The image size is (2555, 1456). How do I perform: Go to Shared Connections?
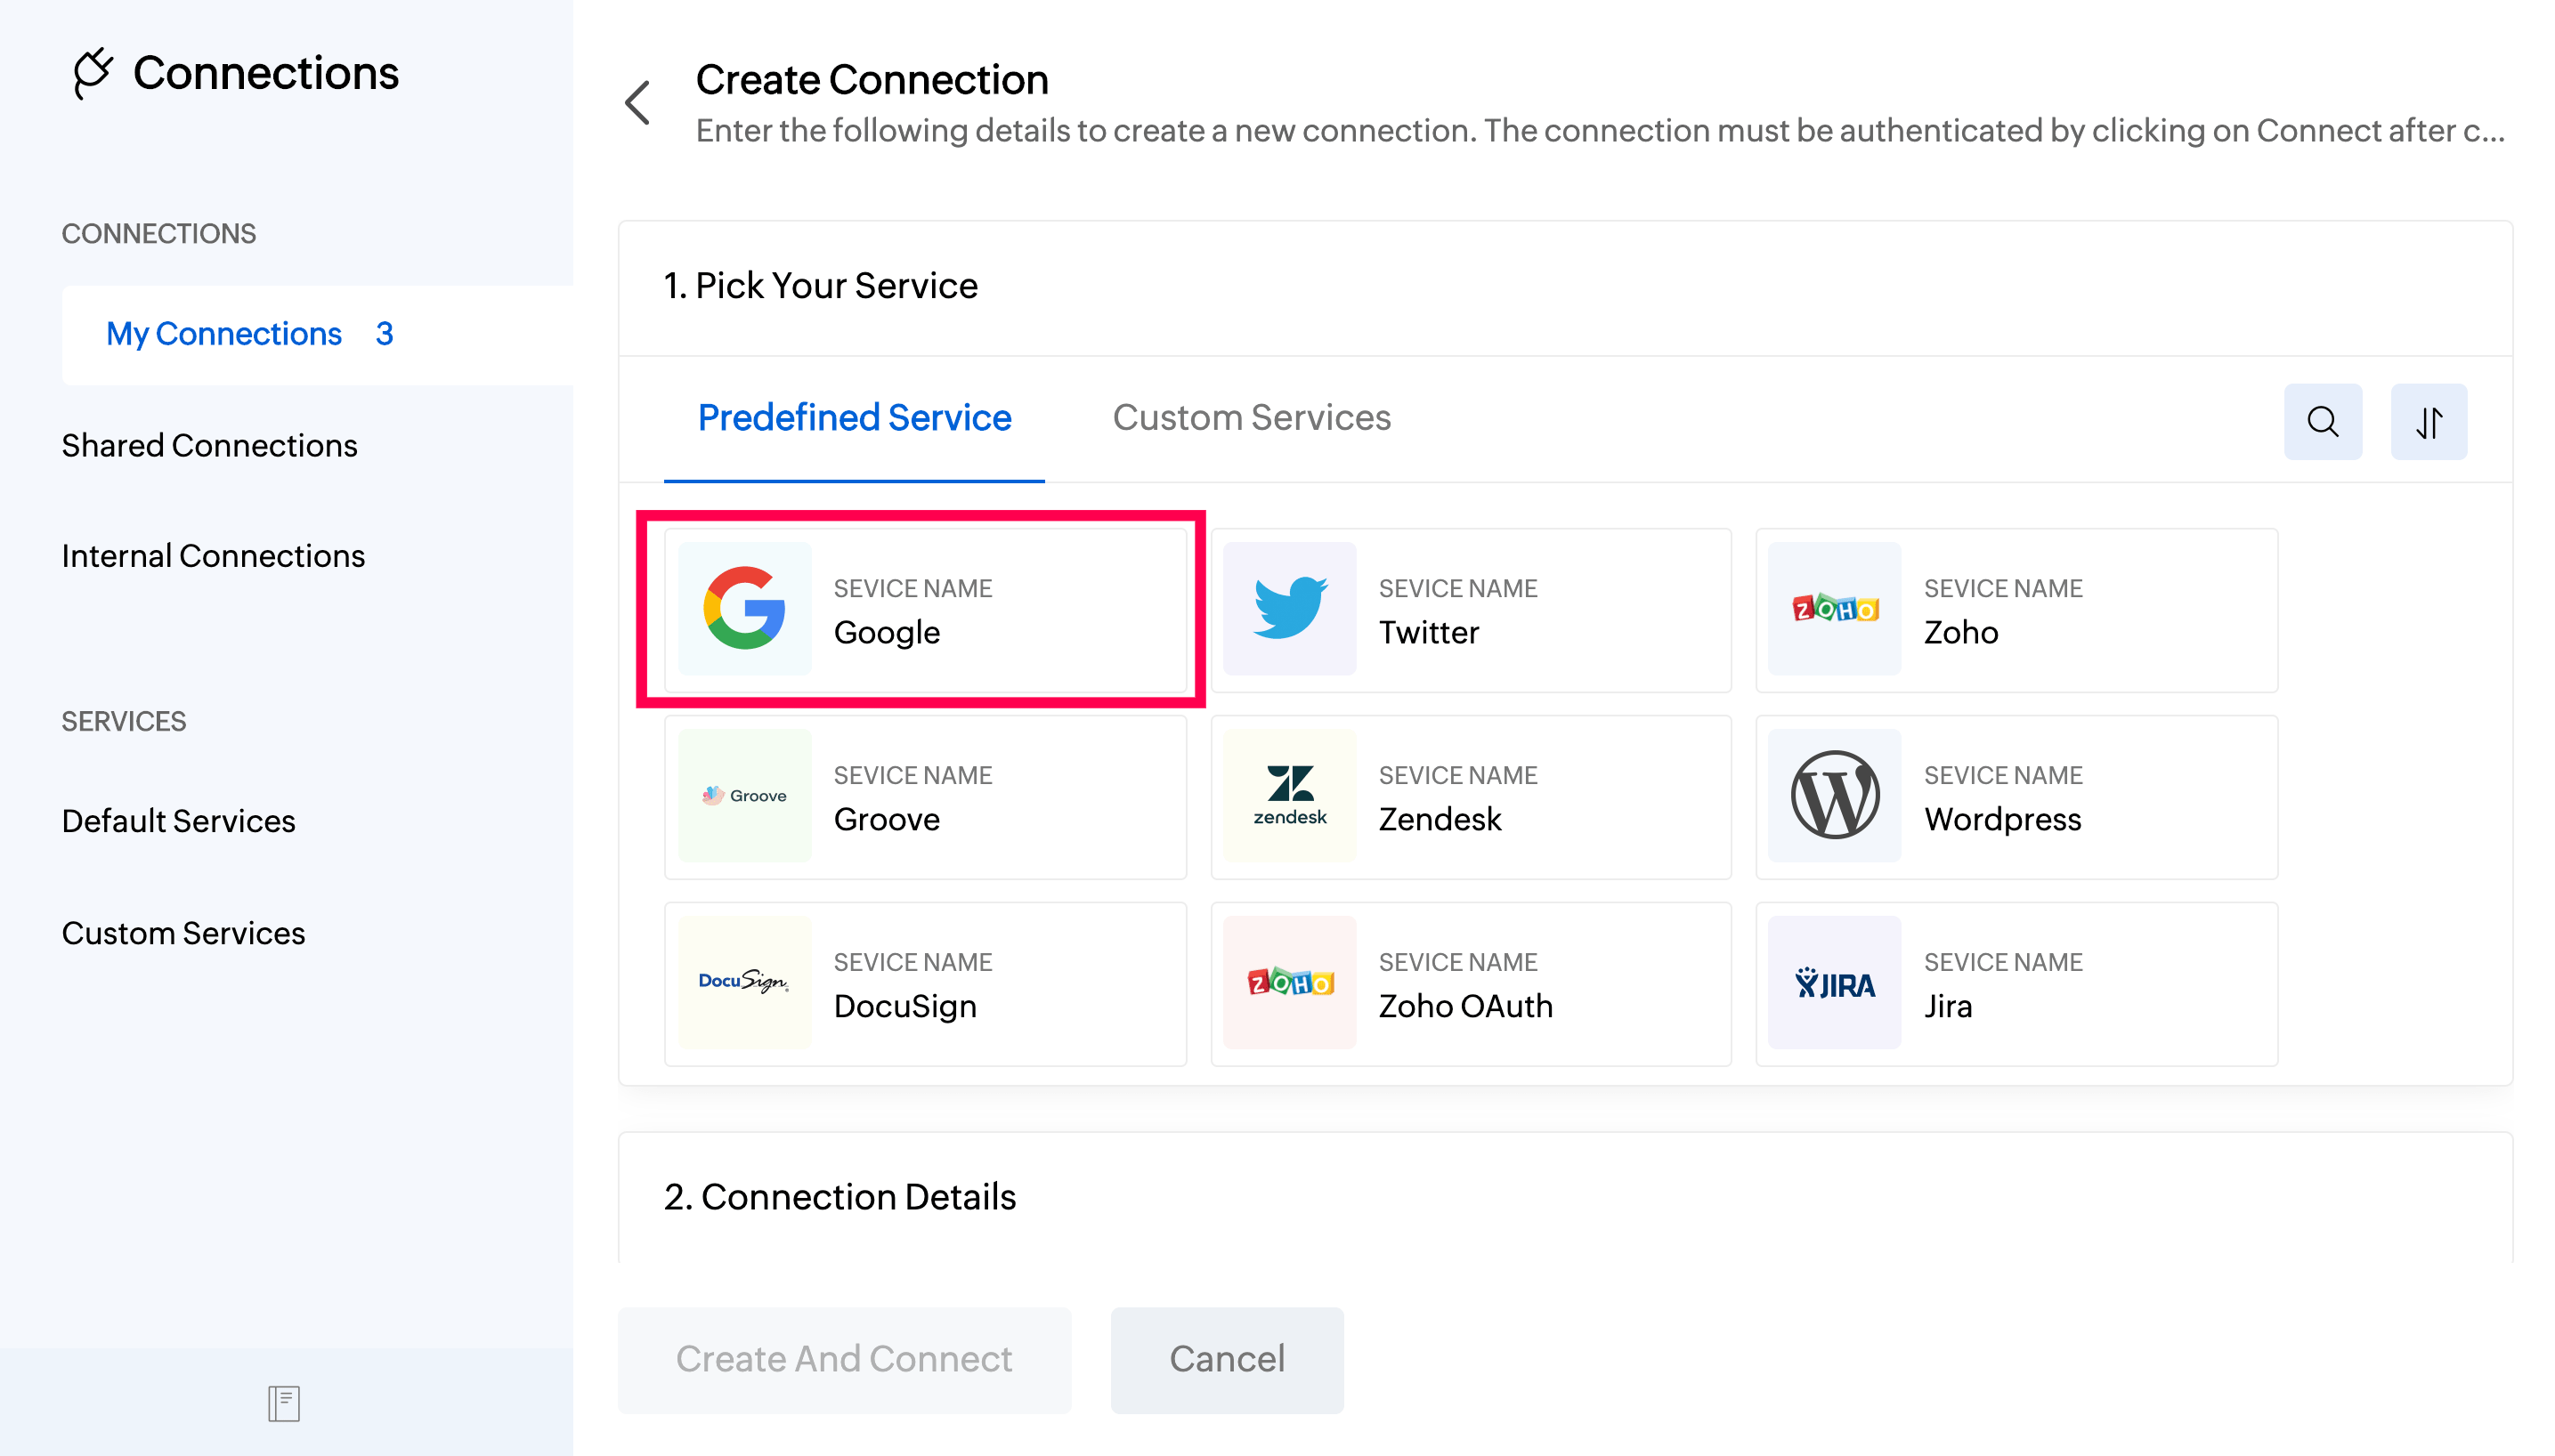pyautogui.click(x=209, y=445)
